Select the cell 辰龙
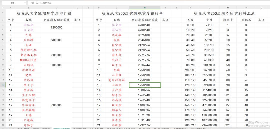Viewport: 270px width, 129px height. [x=116, y=40]
